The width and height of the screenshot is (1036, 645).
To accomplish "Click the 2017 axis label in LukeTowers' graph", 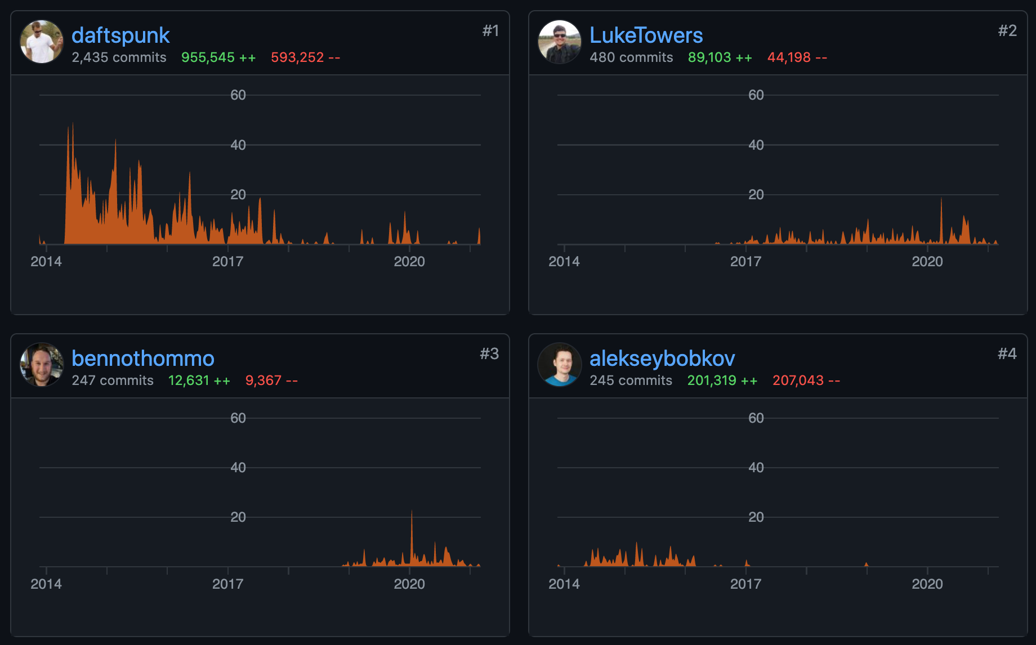I will pos(745,262).
